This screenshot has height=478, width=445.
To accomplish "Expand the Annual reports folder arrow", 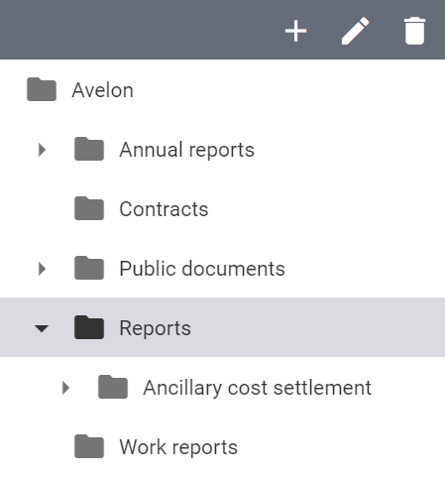I will (x=42, y=150).
